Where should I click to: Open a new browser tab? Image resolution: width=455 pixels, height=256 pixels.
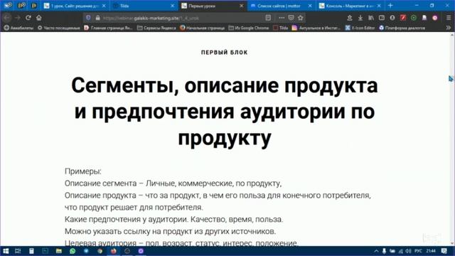tap(390, 6)
